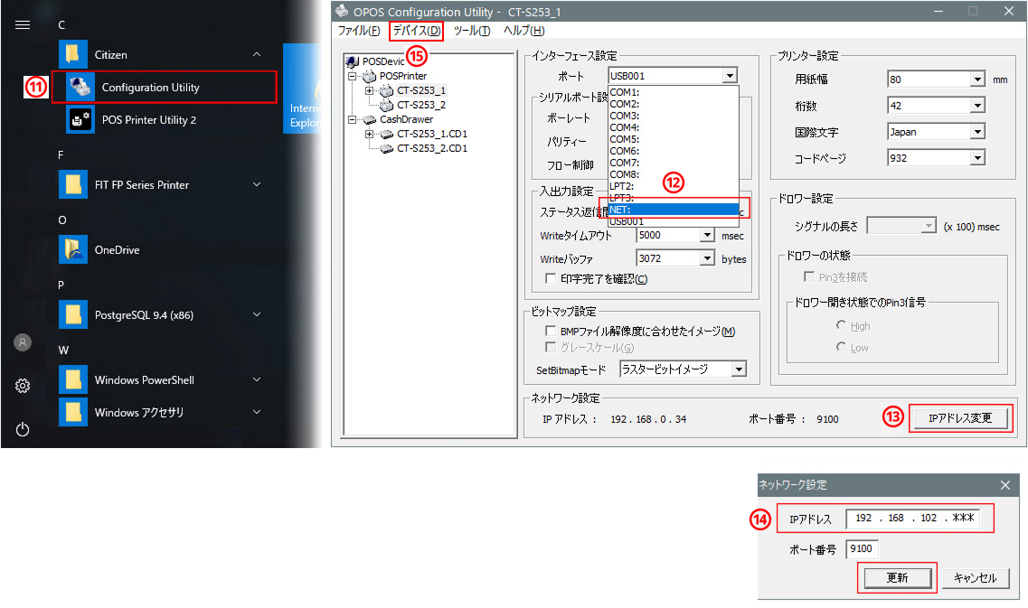Screen dimensions: 1028x608
Task: Click the power icon in Start menu
Action: [x=23, y=429]
